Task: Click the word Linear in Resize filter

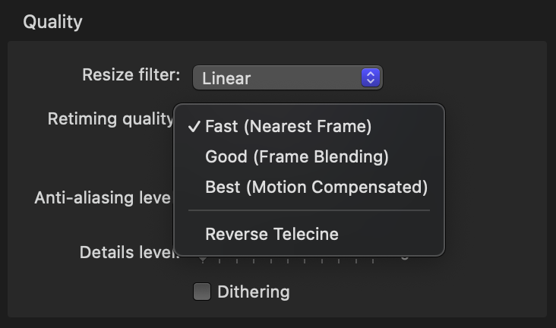Action: click(226, 77)
